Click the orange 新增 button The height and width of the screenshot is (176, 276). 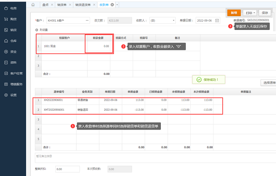[x=234, y=13]
